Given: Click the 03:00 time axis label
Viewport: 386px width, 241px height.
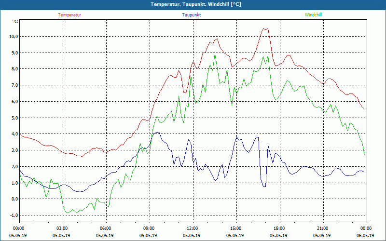Looking at the screenshot, I should click(x=63, y=228).
